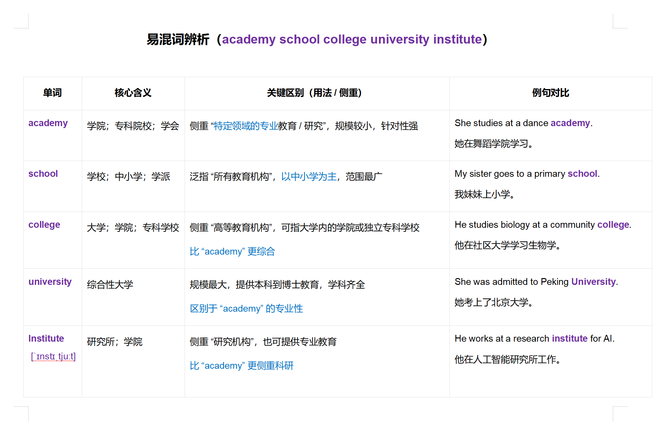Click highlighted "school" in the primary school sentence
The height and width of the screenshot is (431, 666).
tap(582, 174)
